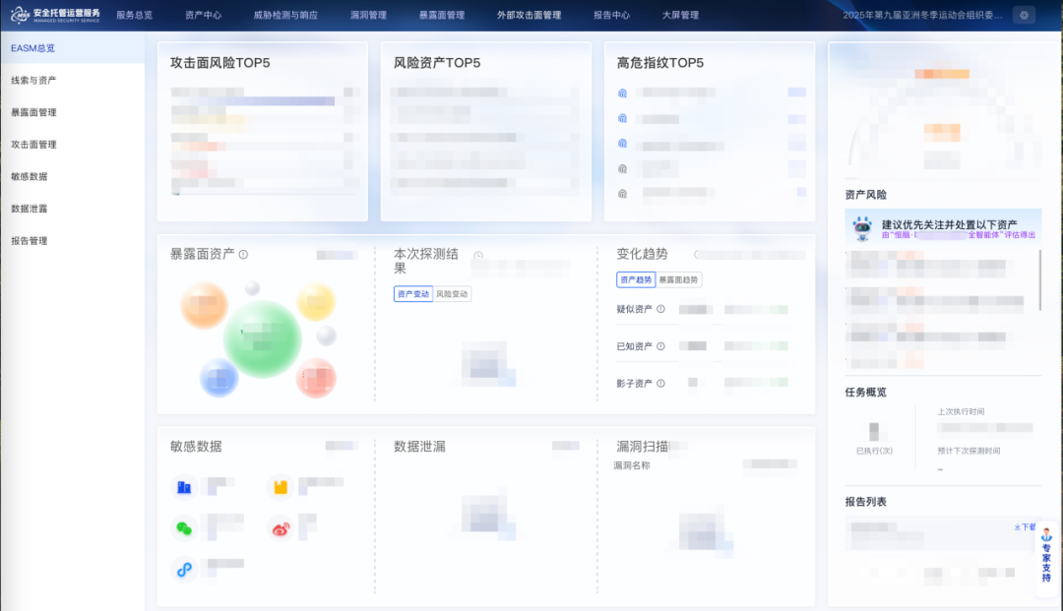Viewport: 1063px width, 611px height.
Task: Click the WeChat icon under 敏感数据
Action: coord(184,528)
